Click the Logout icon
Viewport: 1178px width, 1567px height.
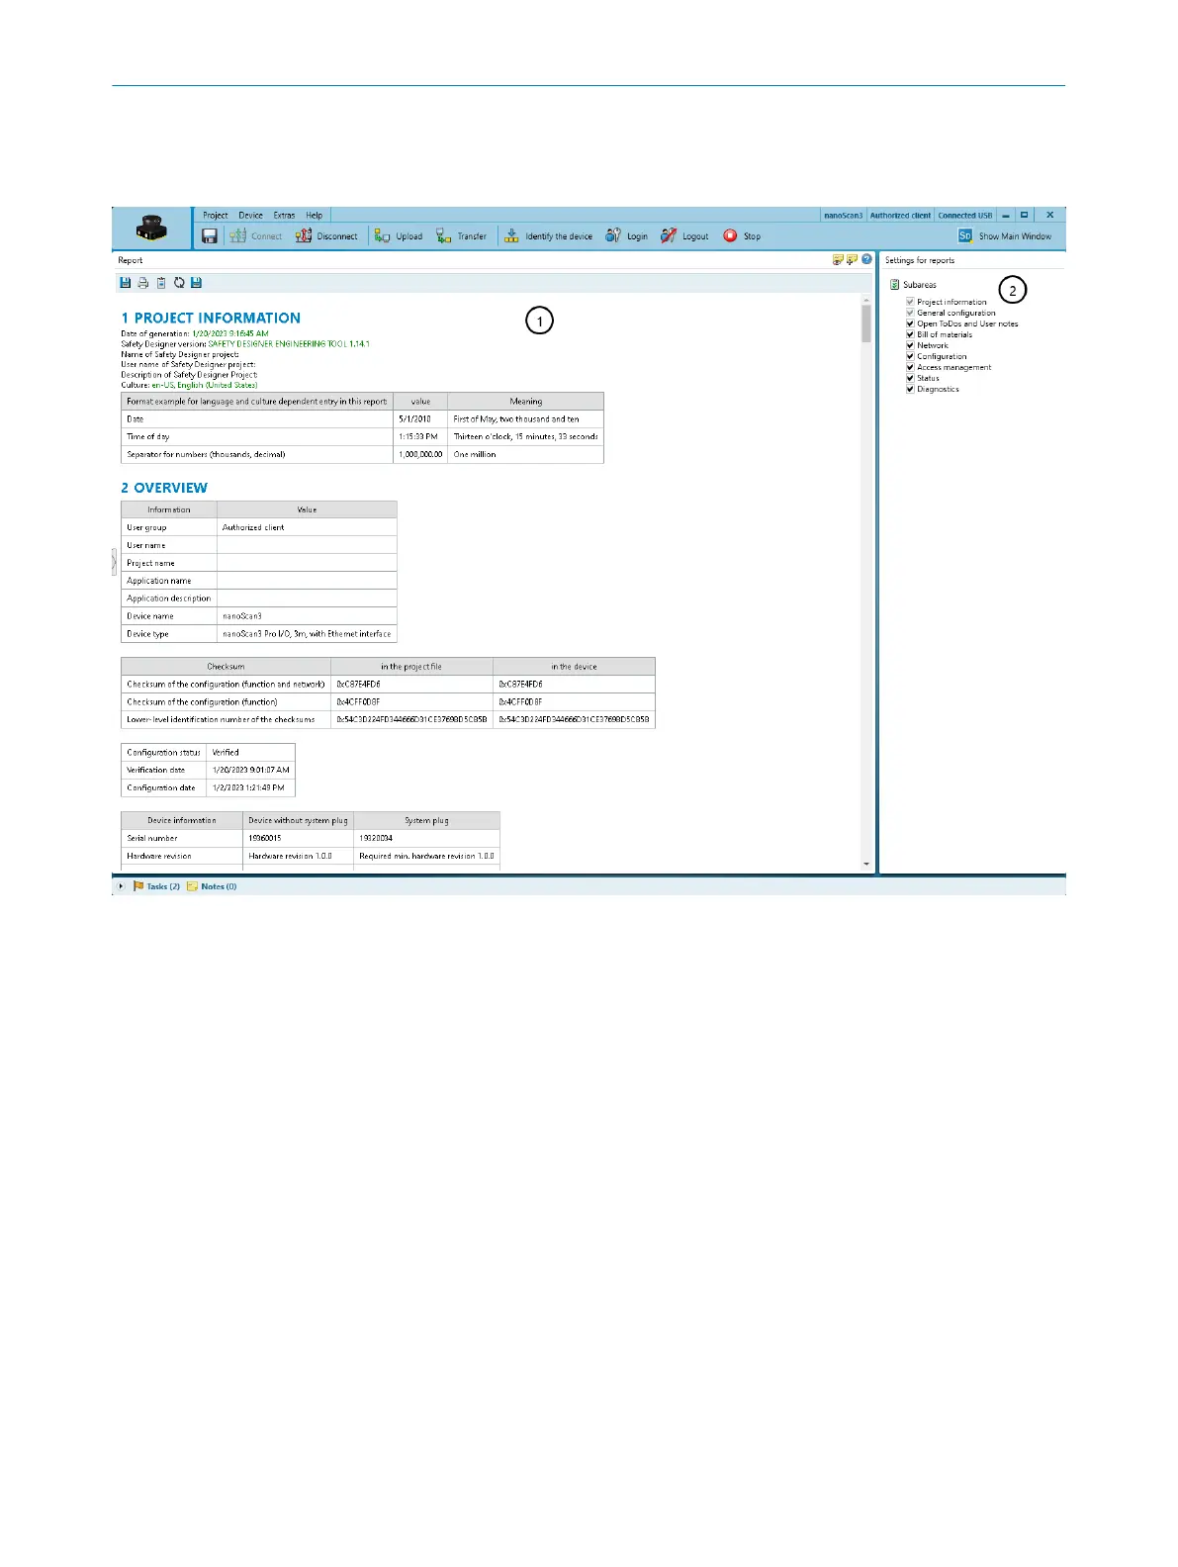point(669,235)
